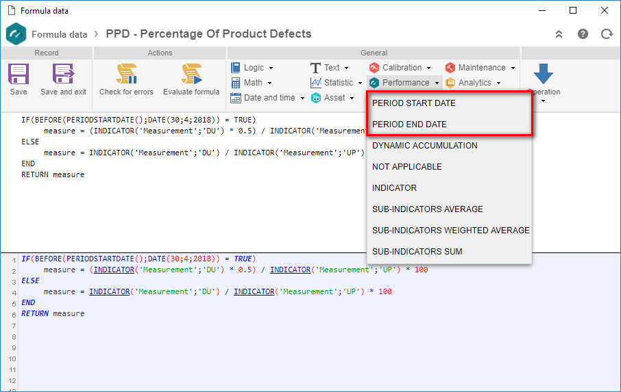Click the Save and exit icon
The width and height of the screenshot is (621, 392).
click(x=63, y=74)
